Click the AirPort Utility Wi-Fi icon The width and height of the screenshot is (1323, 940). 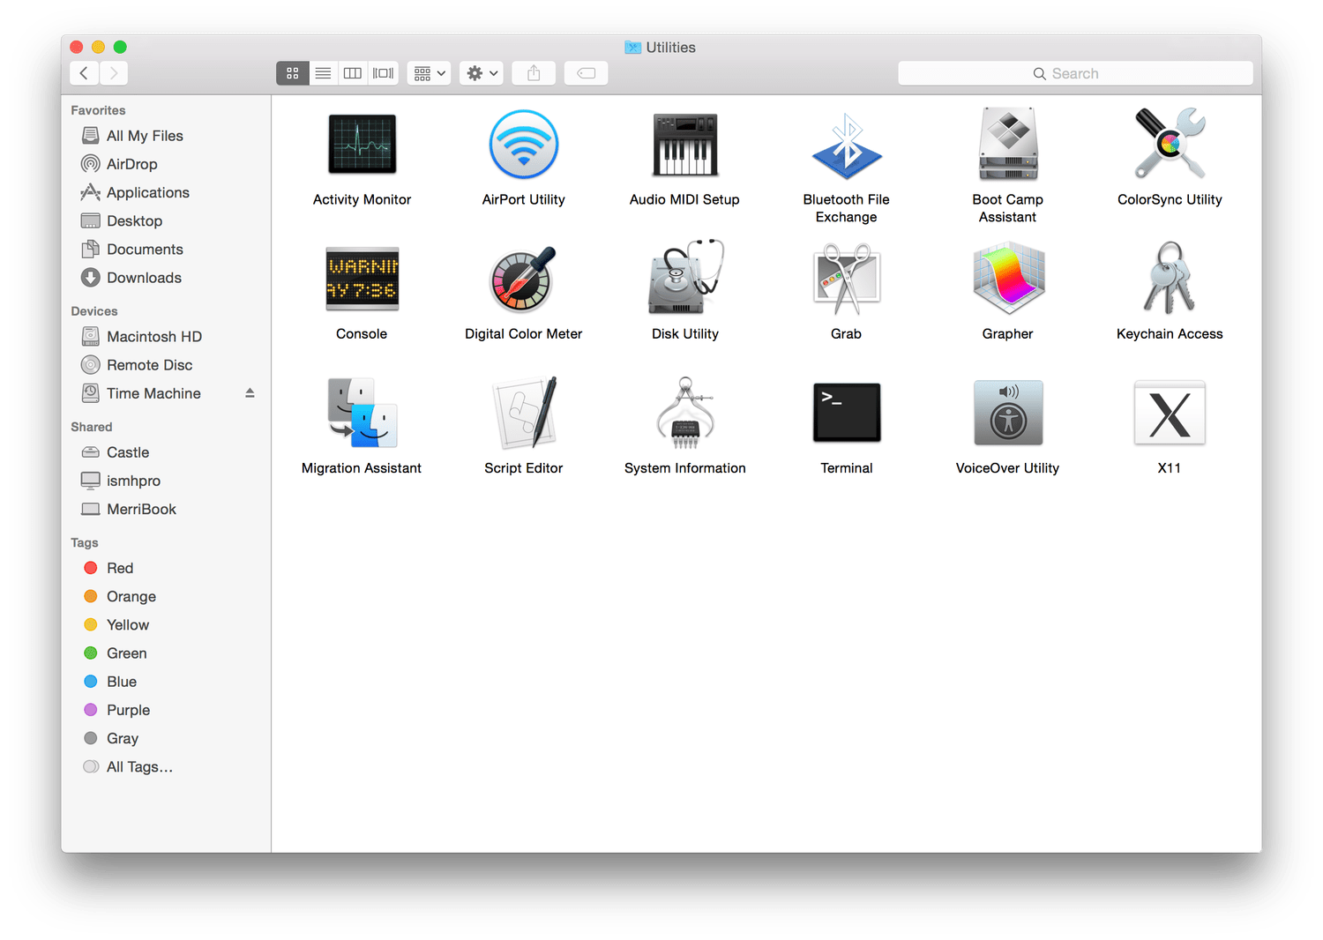pos(523,145)
